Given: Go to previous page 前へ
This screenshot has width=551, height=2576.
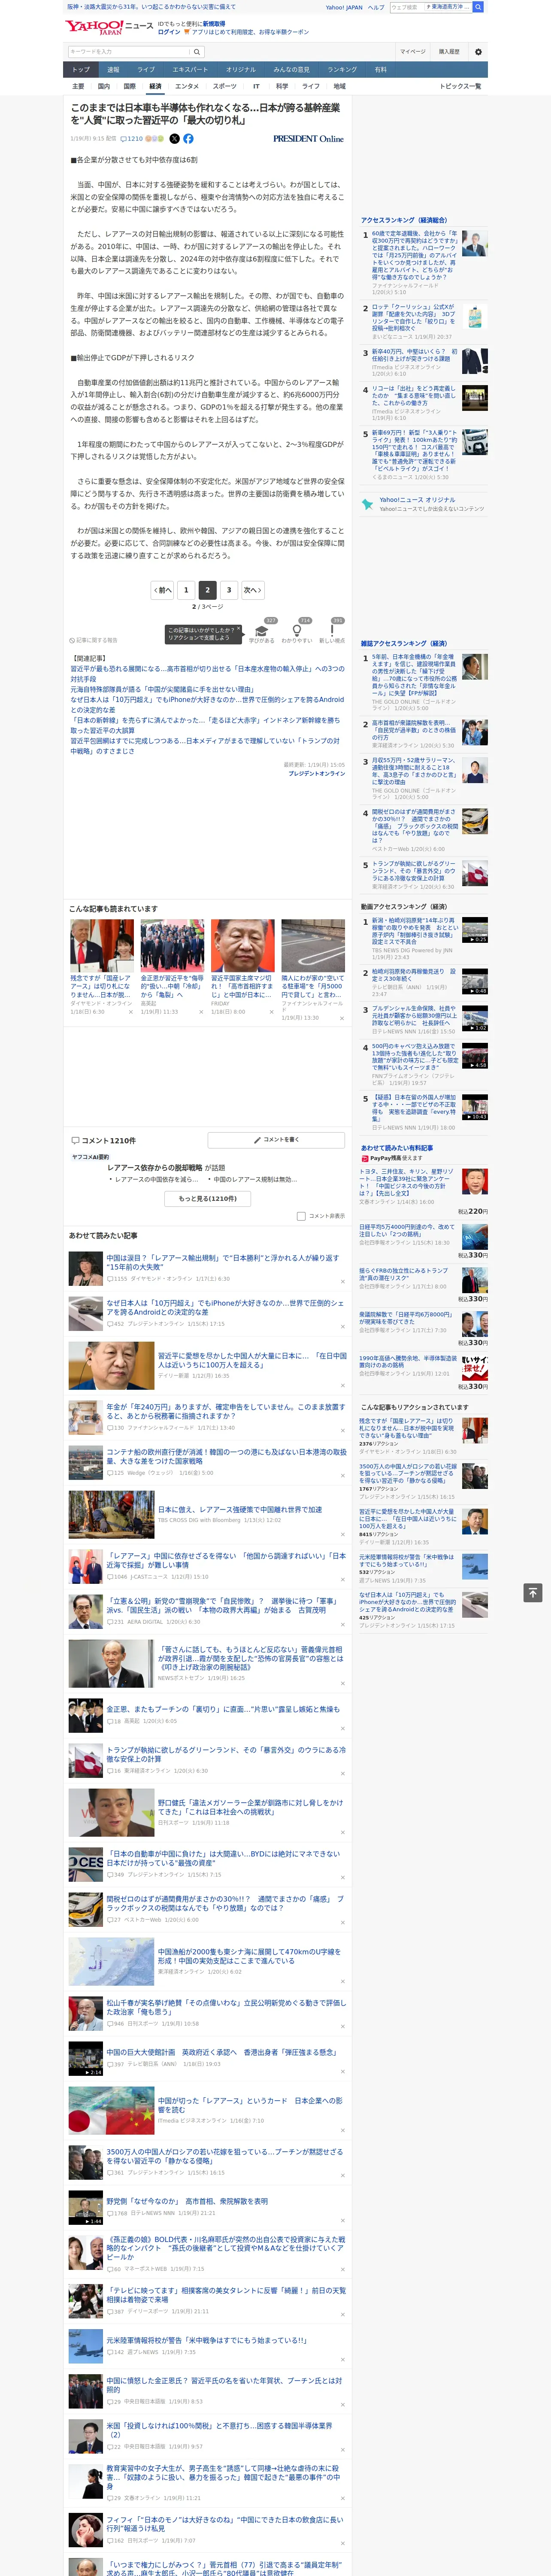Looking at the screenshot, I should tap(162, 590).
